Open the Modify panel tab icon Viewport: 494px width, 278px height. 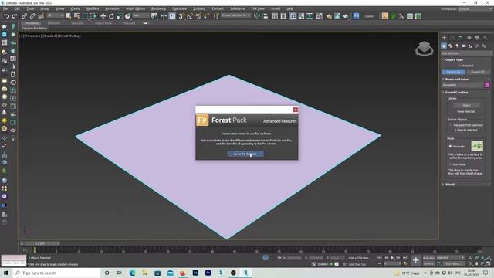[452, 38]
